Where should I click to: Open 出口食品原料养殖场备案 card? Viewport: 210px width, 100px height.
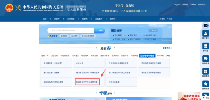(x=56, y=82)
